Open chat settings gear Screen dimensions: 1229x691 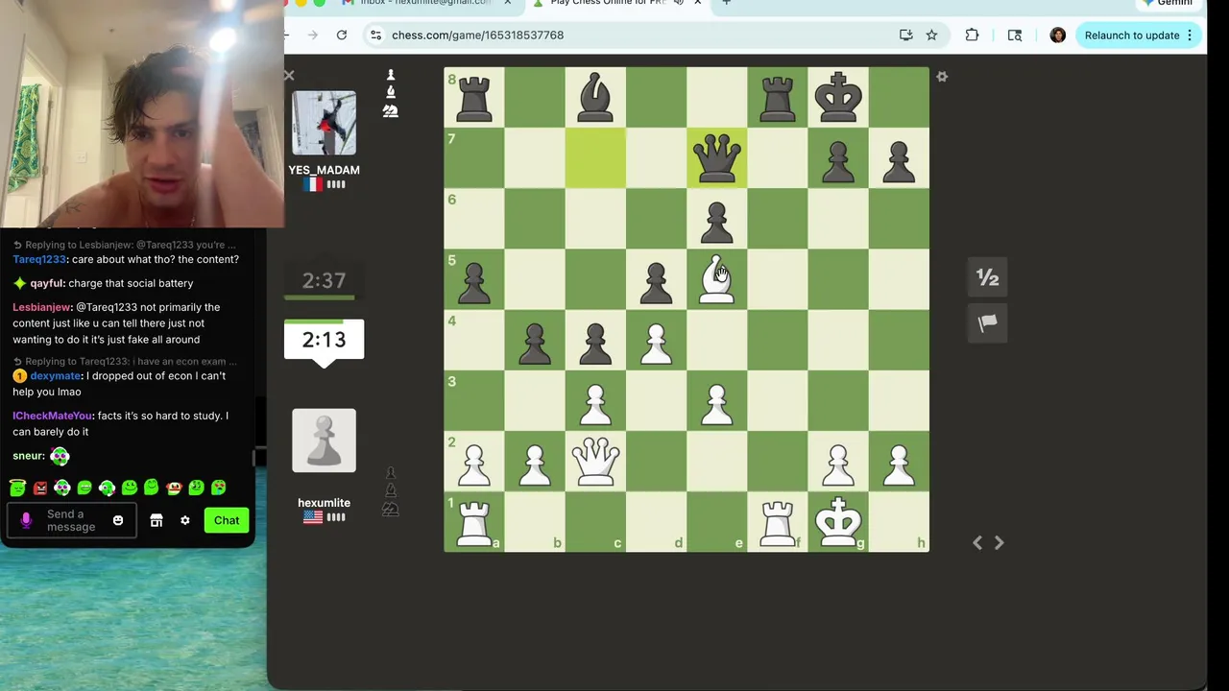click(185, 520)
